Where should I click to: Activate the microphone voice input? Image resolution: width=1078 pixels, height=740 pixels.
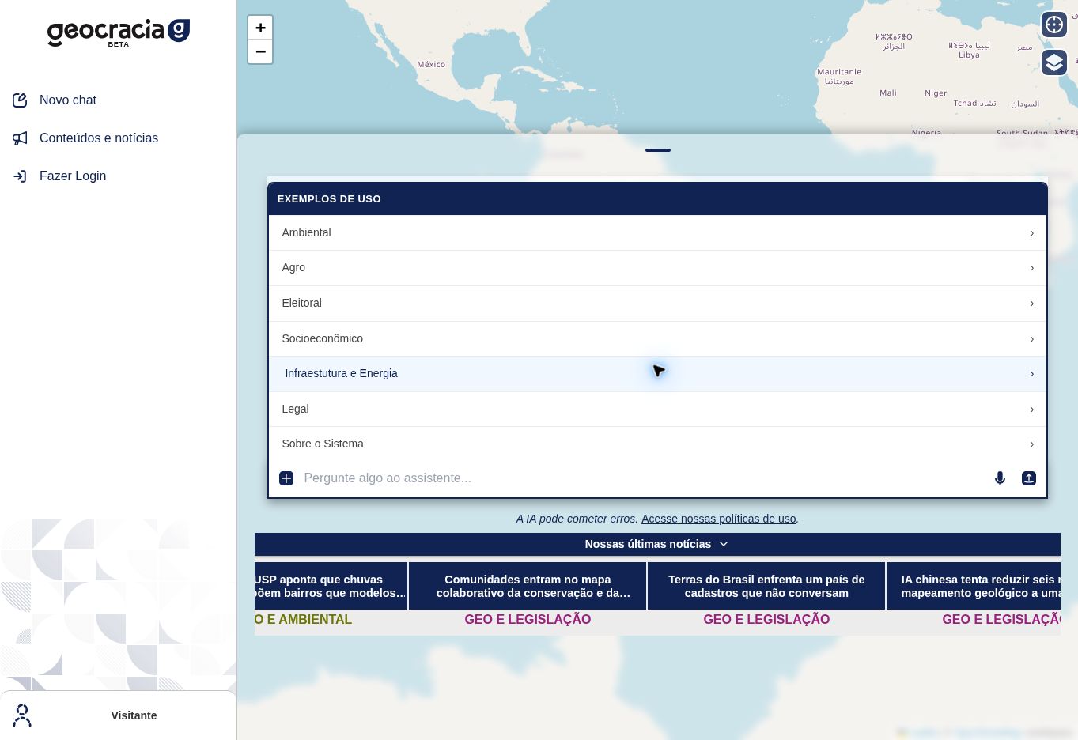point(1000,478)
